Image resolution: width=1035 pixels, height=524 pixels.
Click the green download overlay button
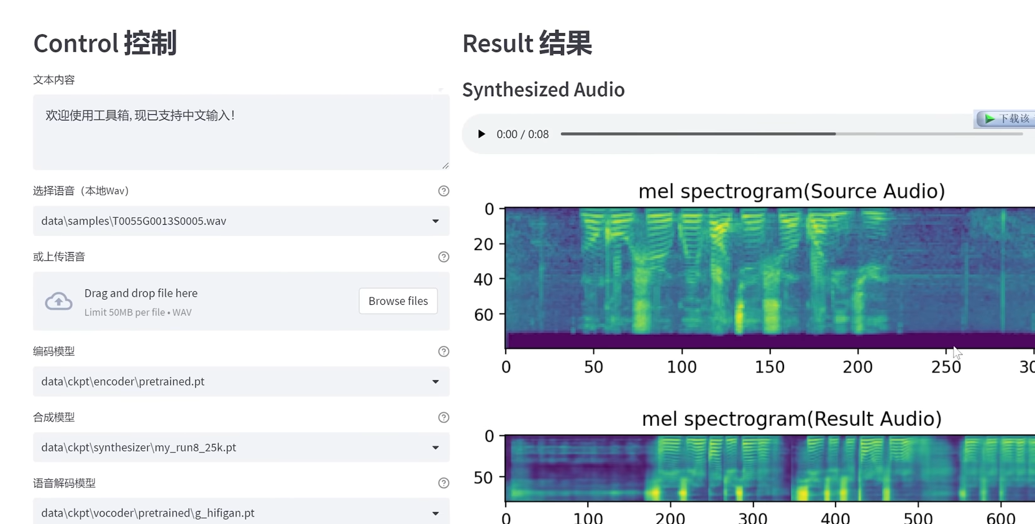click(x=1006, y=119)
